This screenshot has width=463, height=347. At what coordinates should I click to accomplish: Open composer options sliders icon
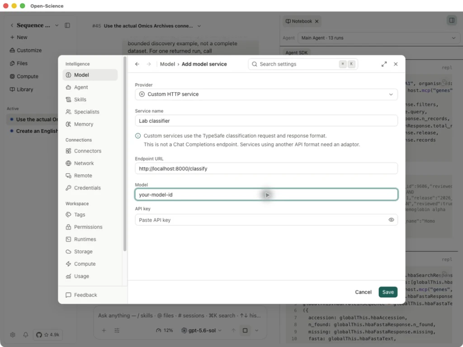tap(117, 330)
